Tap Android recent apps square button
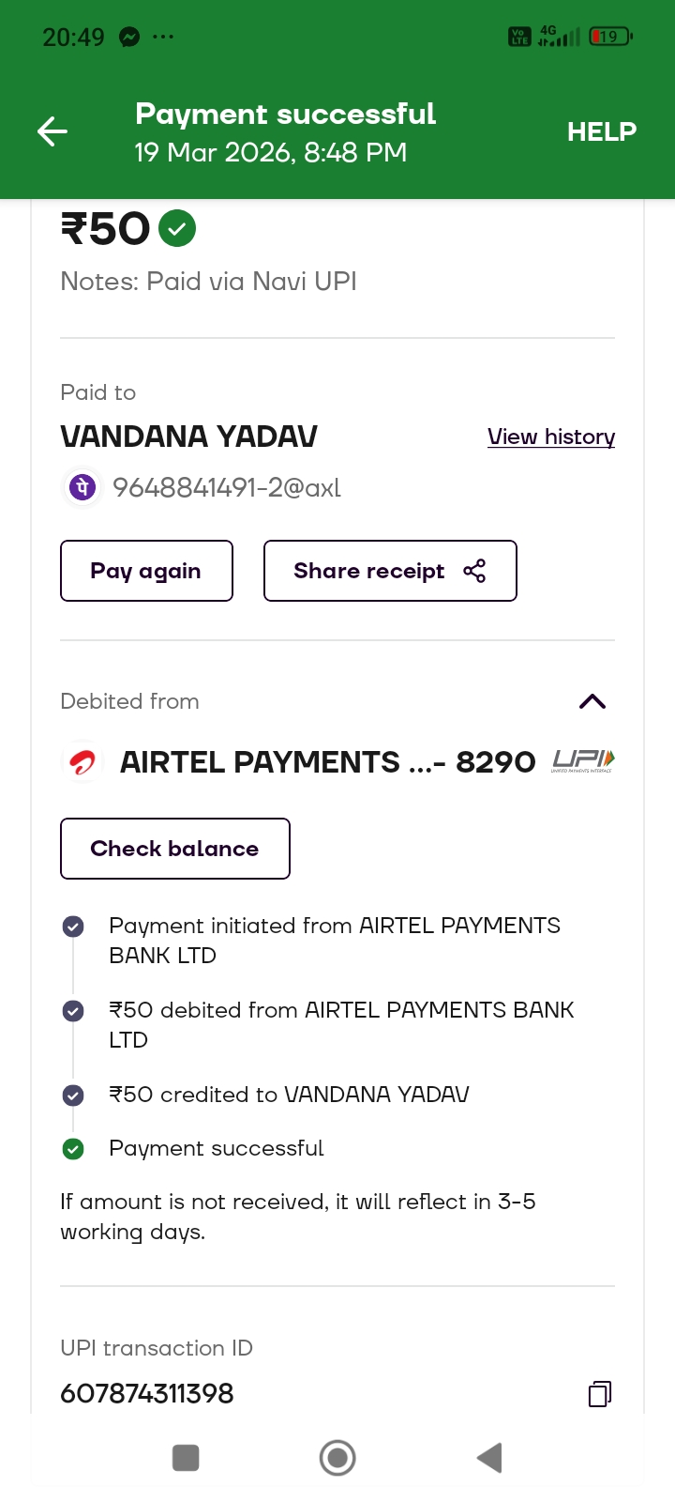Image resolution: width=675 pixels, height=1502 pixels. pos(186,1458)
